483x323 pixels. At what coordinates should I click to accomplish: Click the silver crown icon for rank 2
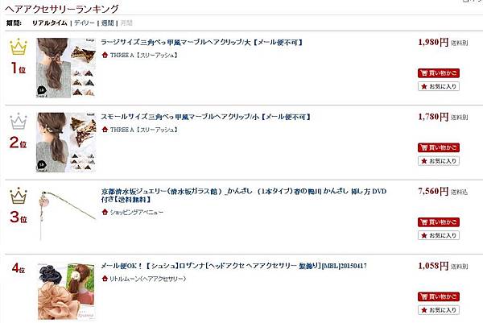coord(19,121)
